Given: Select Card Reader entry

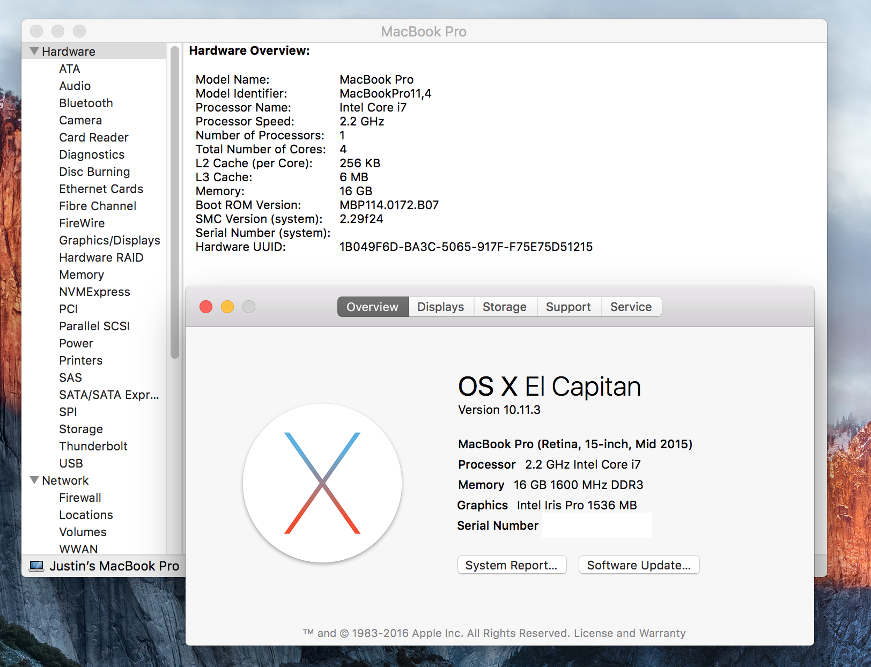Looking at the screenshot, I should pos(94,137).
